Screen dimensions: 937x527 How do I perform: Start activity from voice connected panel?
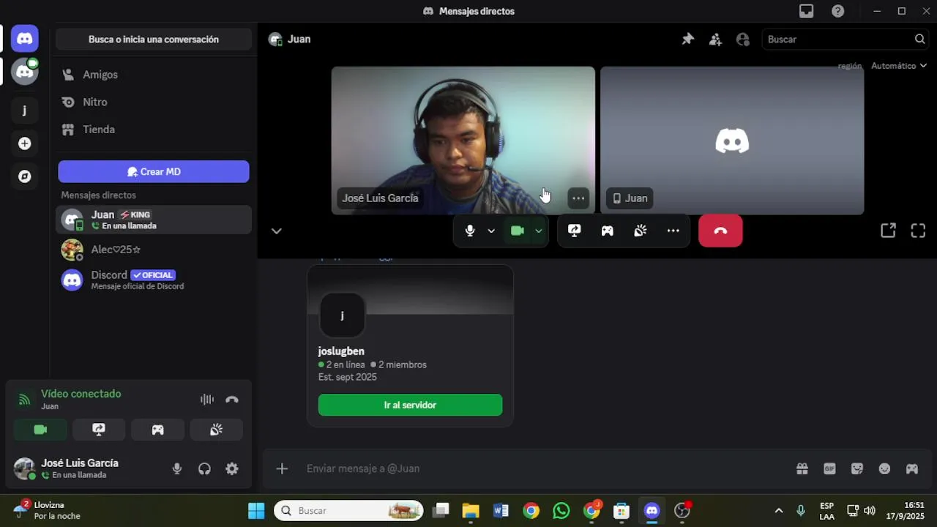click(x=157, y=430)
